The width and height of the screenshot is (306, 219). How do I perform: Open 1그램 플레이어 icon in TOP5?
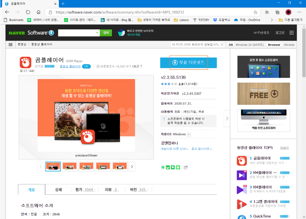tap(242, 204)
